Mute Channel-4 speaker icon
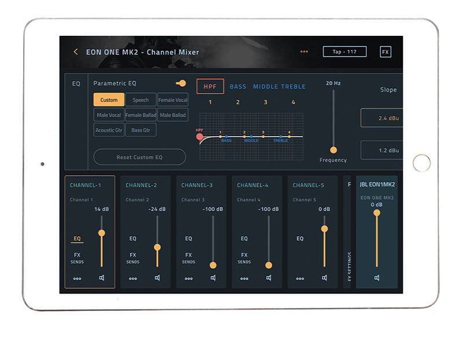The height and width of the screenshot is (337, 463). coord(269,277)
